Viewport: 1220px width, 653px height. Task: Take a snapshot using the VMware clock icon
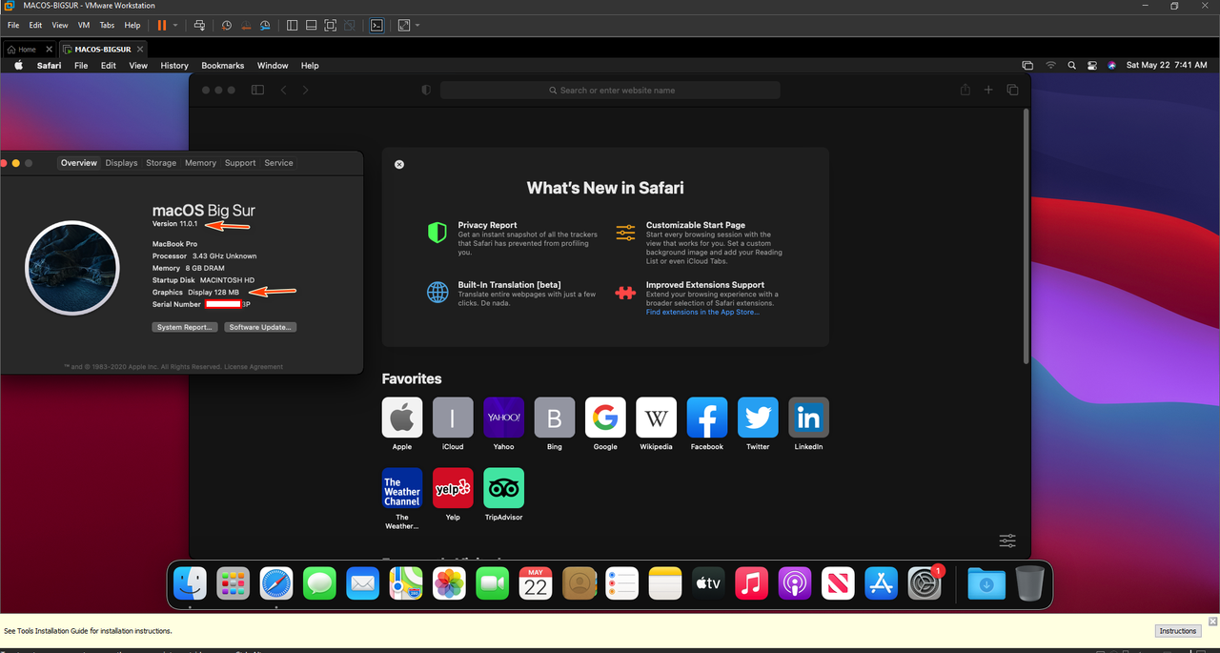point(227,25)
